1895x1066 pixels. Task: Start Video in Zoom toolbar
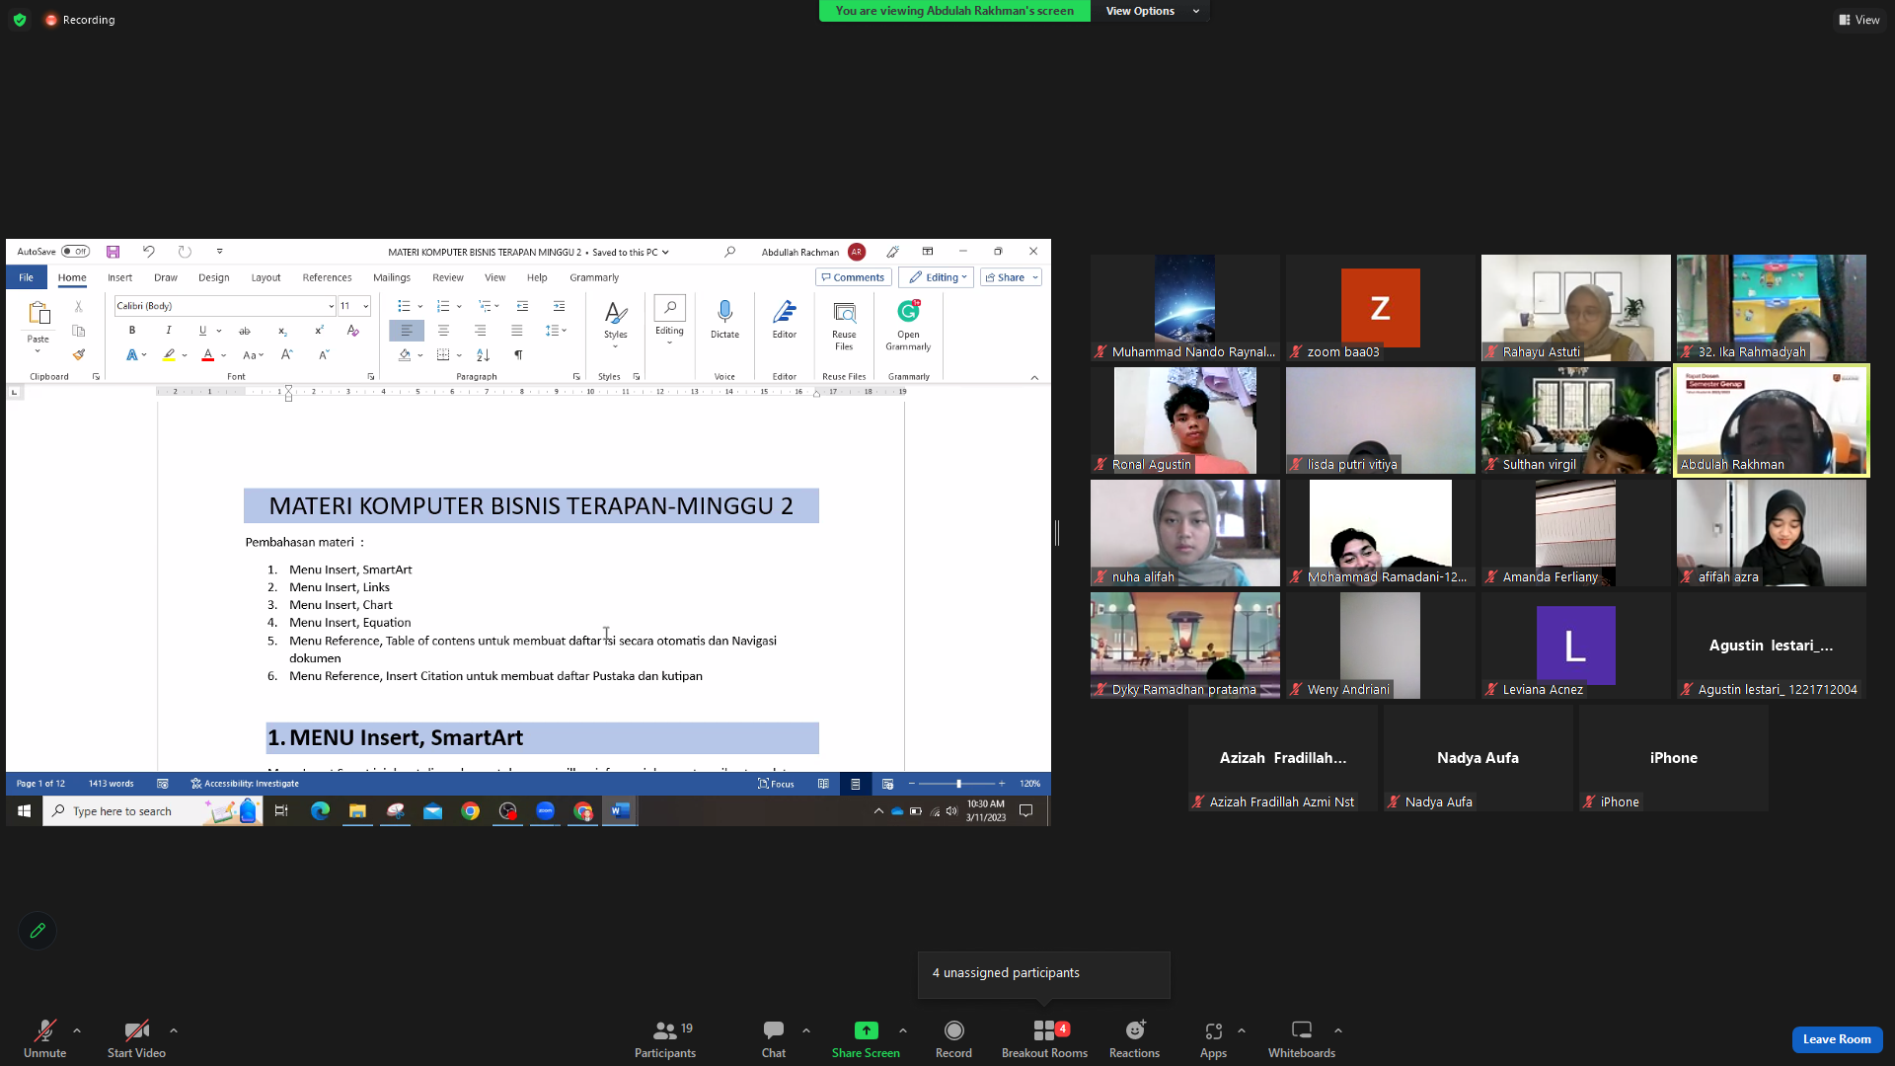pos(136,1039)
